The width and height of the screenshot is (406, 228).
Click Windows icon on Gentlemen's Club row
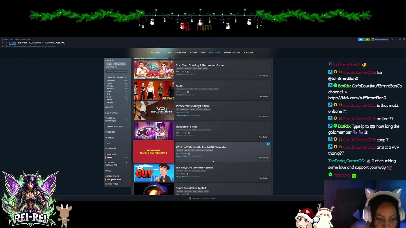point(189,133)
